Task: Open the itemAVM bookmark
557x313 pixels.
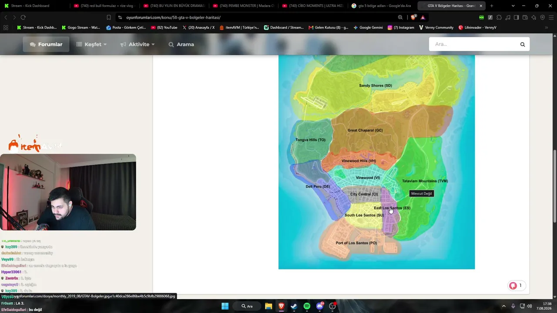Action: point(239,27)
